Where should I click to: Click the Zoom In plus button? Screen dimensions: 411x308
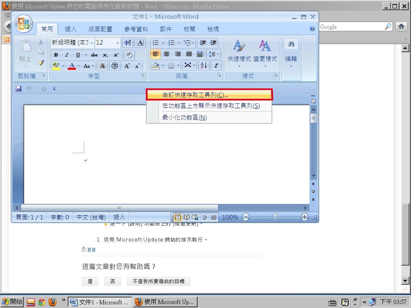click(304, 217)
